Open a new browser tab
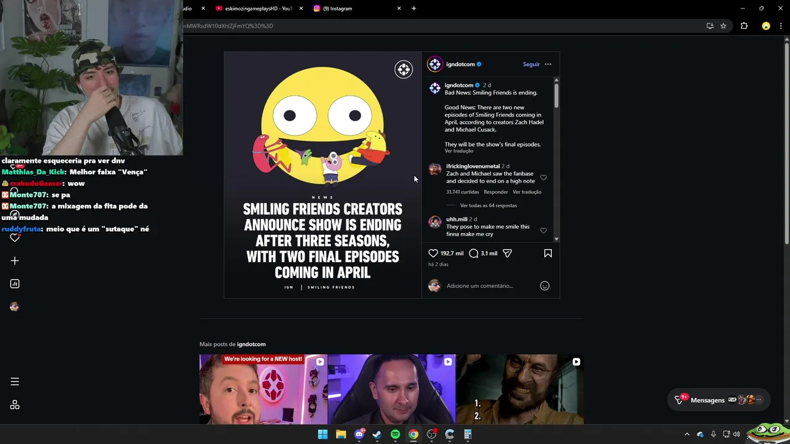The width and height of the screenshot is (790, 444). (414, 9)
